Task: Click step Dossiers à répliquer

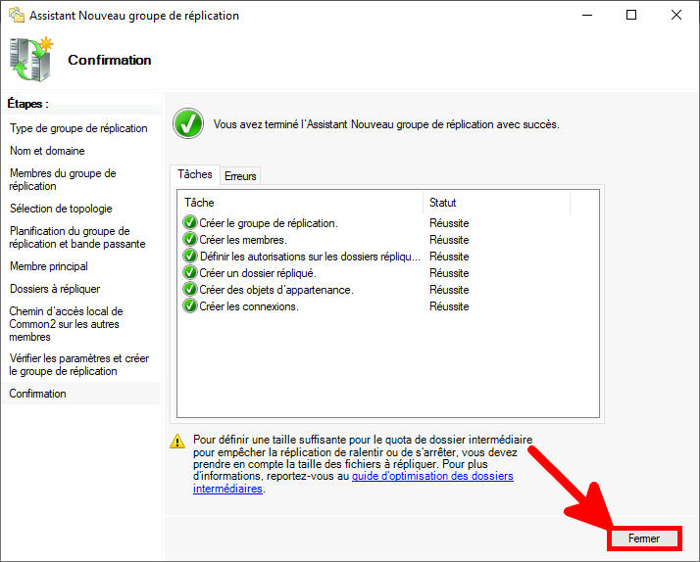Action: click(55, 289)
